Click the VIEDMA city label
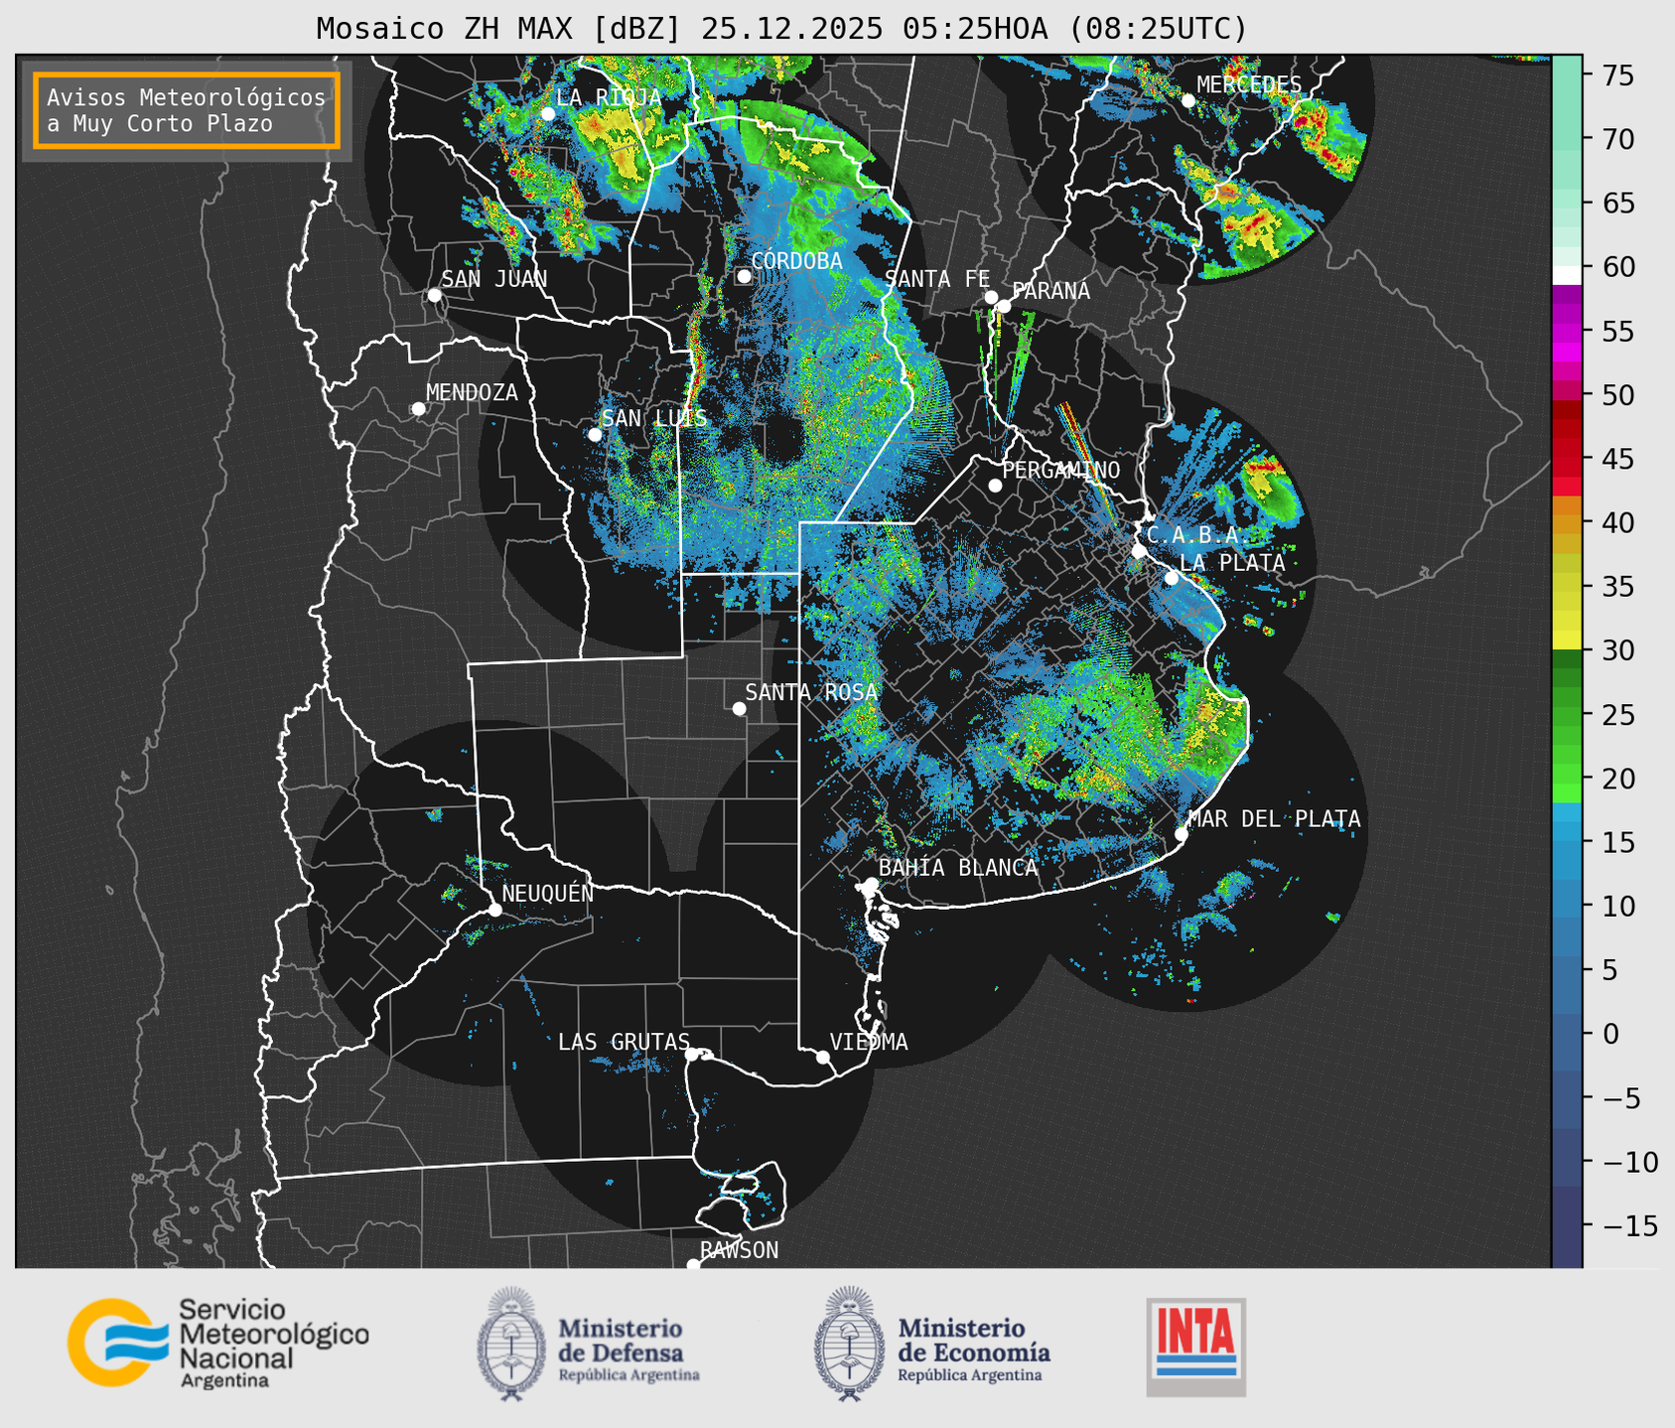The height and width of the screenshot is (1428, 1675). click(869, 1042)
